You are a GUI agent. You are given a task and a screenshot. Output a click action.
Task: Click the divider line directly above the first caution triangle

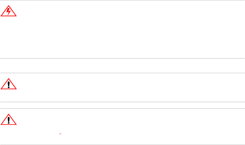(x=122, y=73)
